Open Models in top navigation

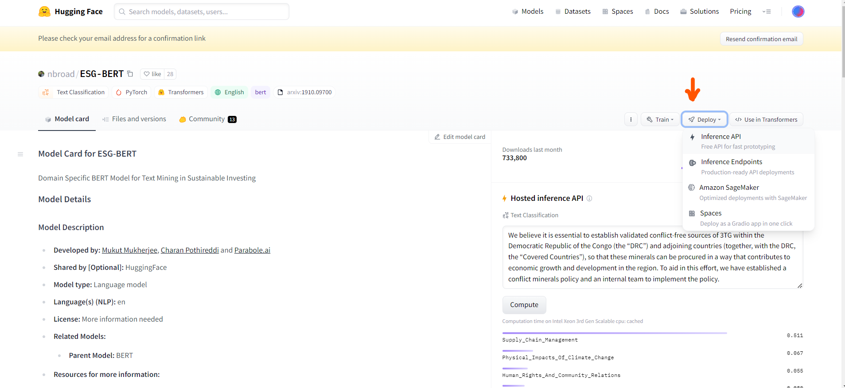coord(528,12)
